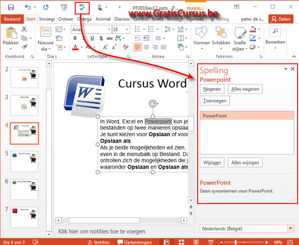
Task: Decrease list indent level
Action: coord(138,38)
